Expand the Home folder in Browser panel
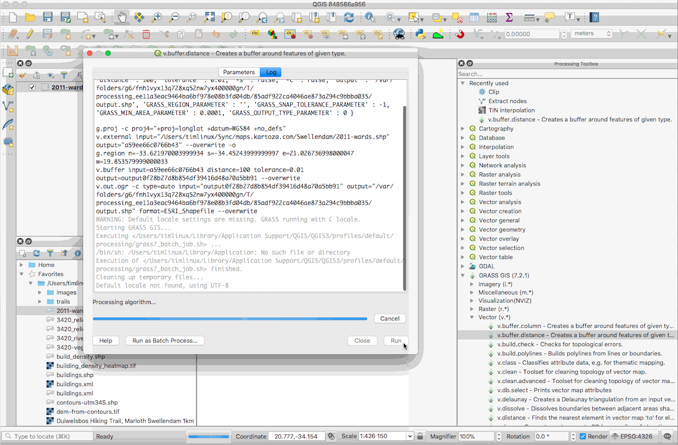The image size is (678, 445). click(22, 265)
